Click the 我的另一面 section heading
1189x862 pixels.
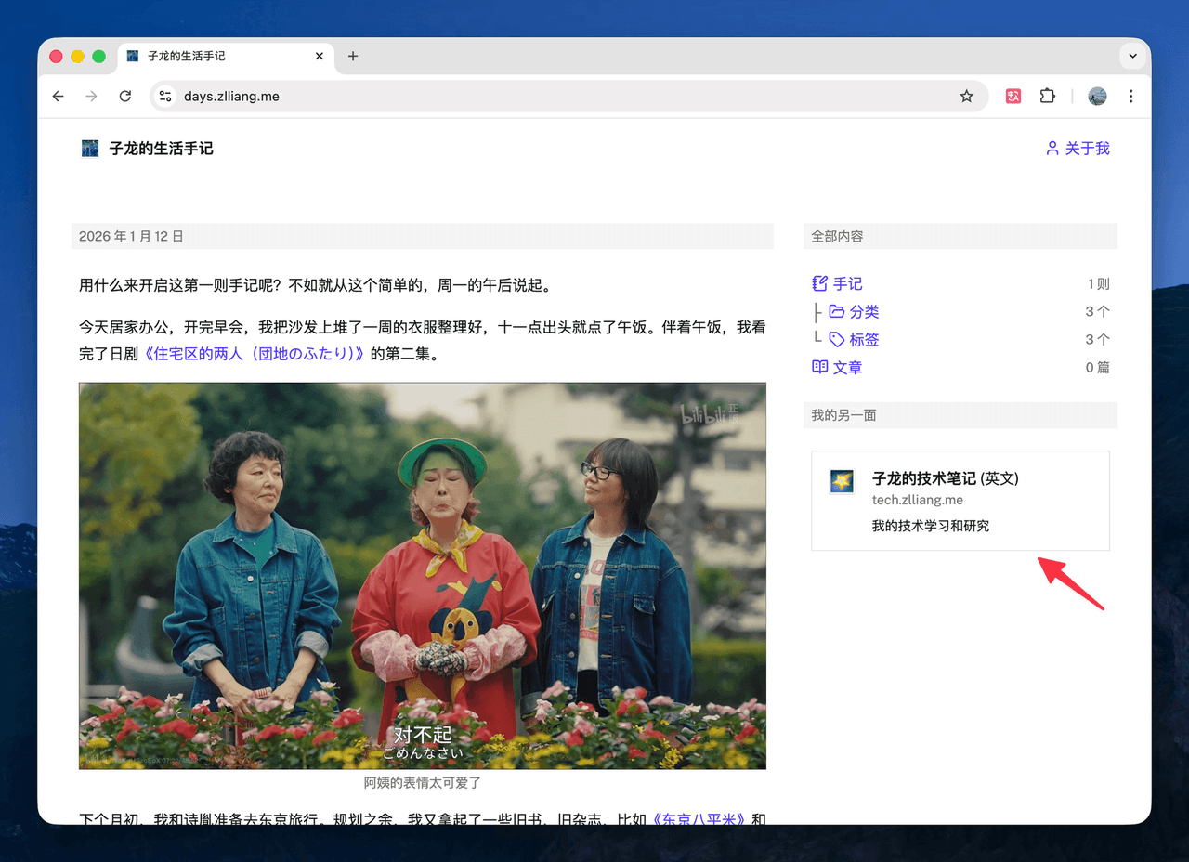[x=843, y=415]
